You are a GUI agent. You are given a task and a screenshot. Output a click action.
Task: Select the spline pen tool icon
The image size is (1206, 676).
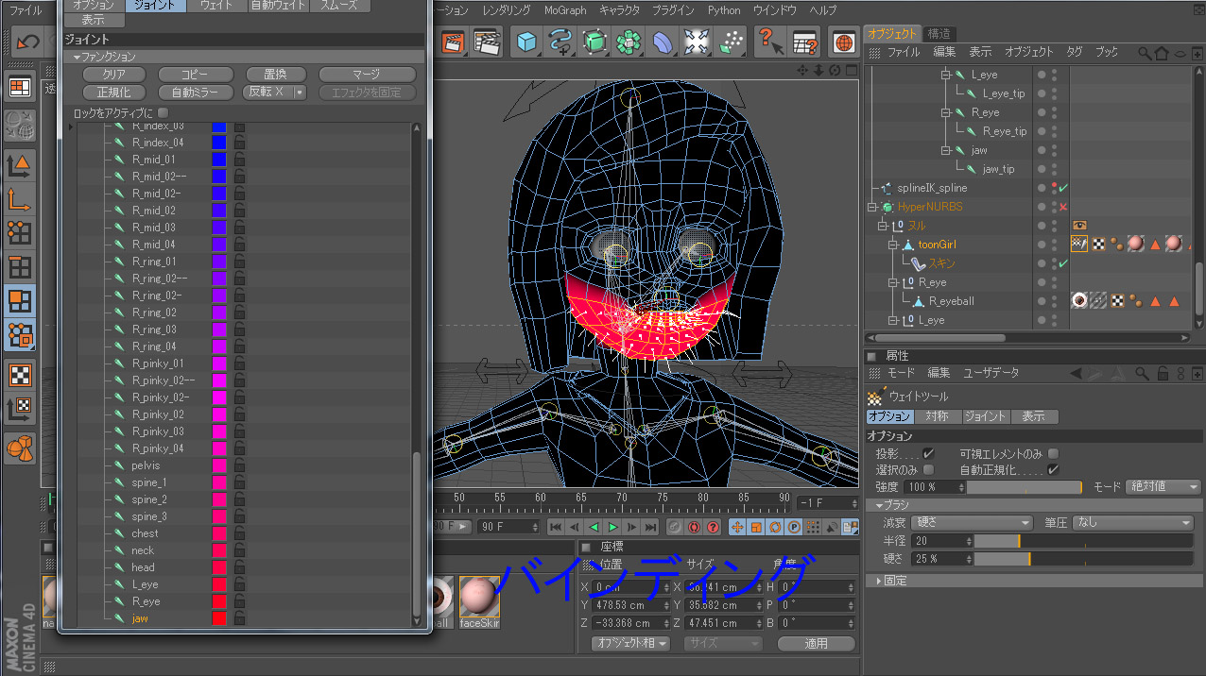(560, 42)
